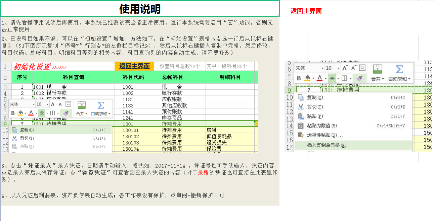
Task: Select 选择性粘贴 in the context menu
Action: click(324, 135)
